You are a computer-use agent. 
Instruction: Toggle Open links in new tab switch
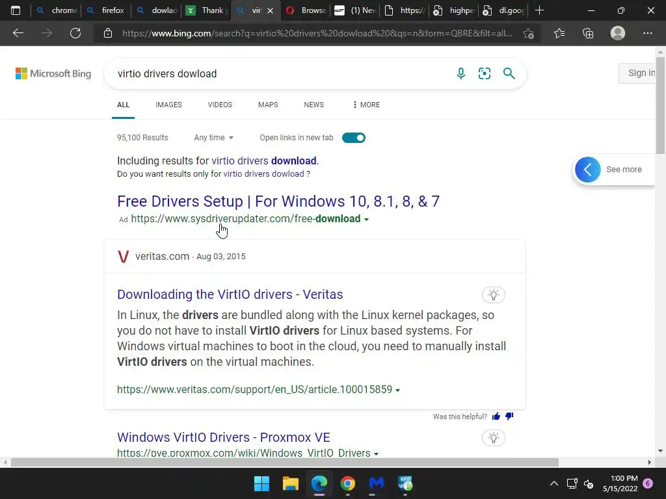pyautogui.click(x=353, y=138)
